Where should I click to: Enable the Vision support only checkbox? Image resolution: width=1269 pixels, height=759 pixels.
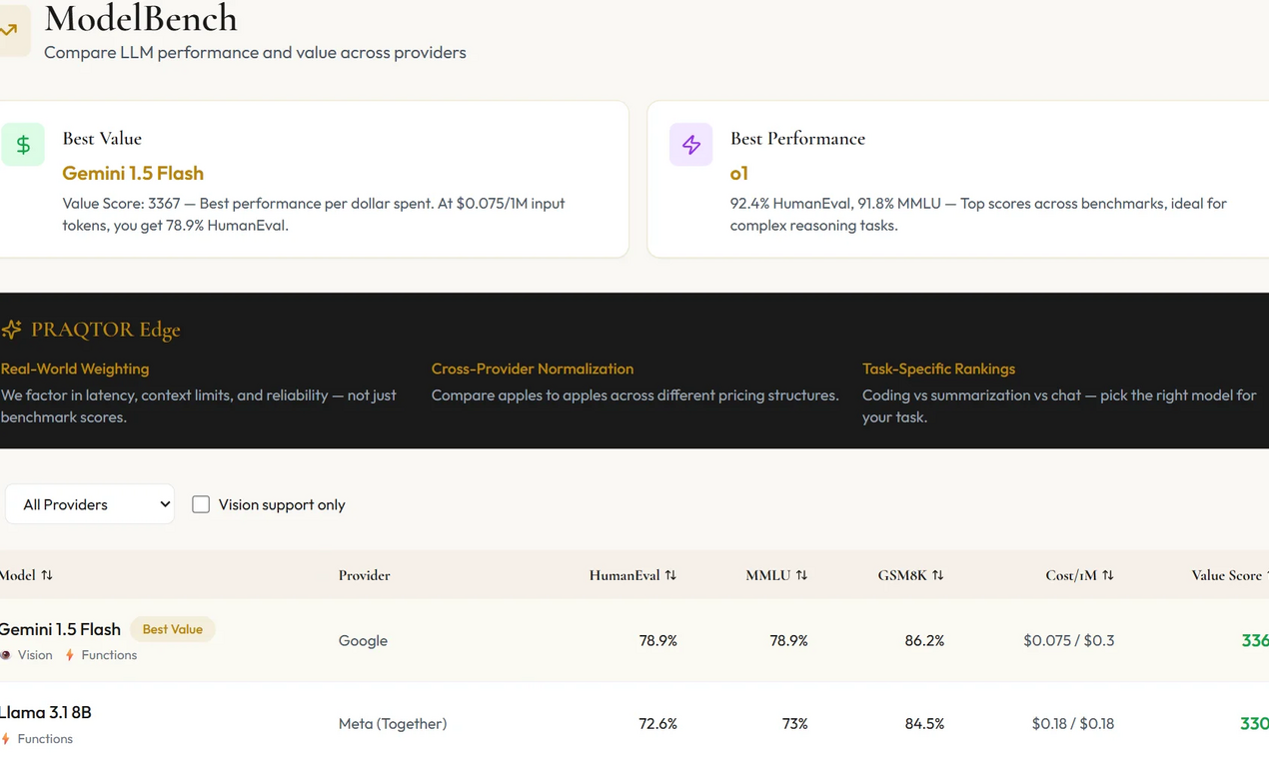coord(200,504)
